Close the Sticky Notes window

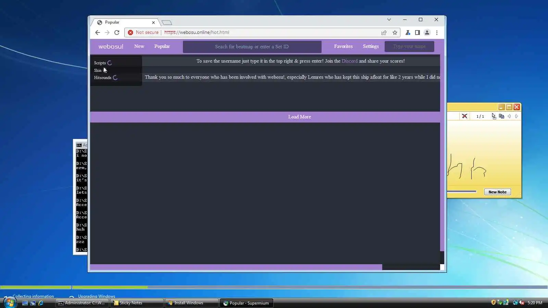(x=517, y=107)
